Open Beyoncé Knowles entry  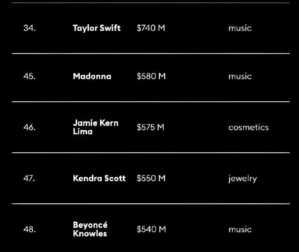(x=90, y=229)
